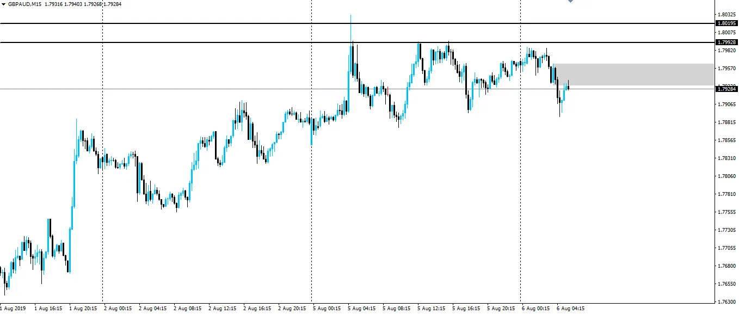Select the lower horizontal line at 1.79928

tap(357, 42)
